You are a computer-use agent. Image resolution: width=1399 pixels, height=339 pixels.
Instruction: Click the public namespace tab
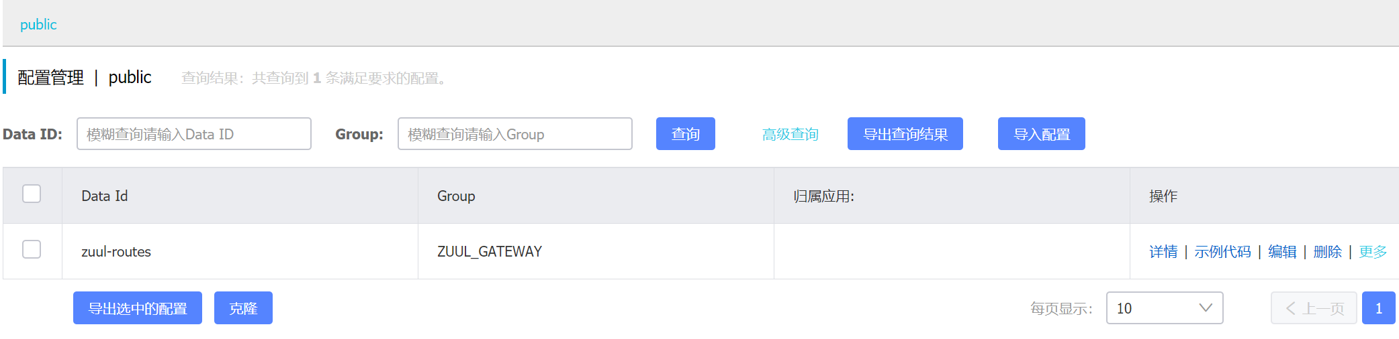coord(38,25)
